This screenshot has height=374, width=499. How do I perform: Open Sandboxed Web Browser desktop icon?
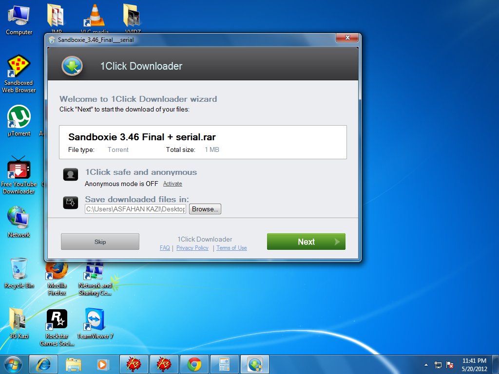(x=19, y=73)
